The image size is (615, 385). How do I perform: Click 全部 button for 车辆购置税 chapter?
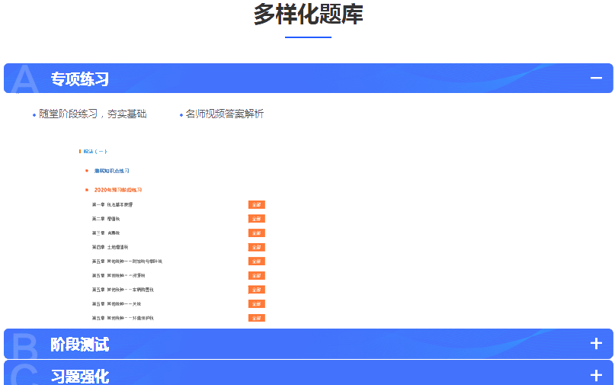pyautogui.click(x=256, y=290)
